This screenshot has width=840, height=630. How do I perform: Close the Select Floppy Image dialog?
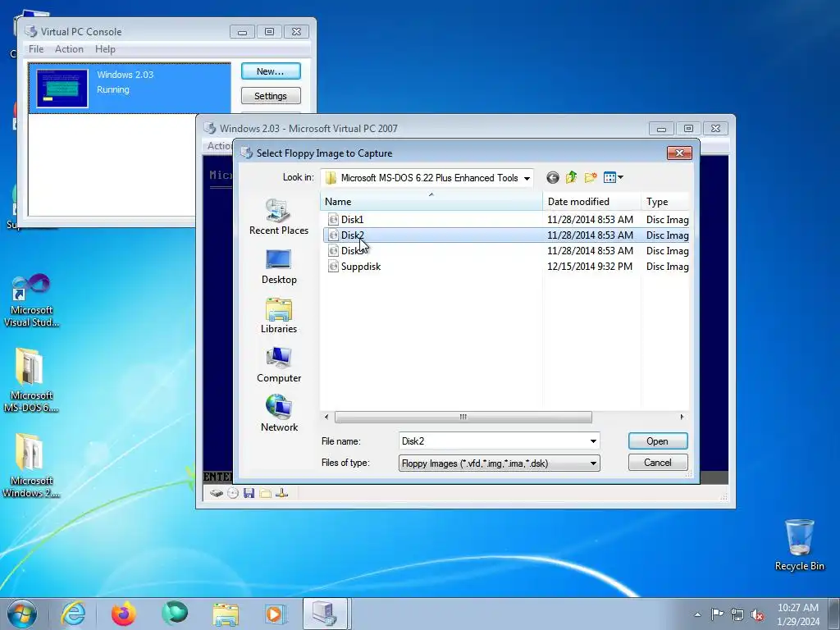click(679, 153)
